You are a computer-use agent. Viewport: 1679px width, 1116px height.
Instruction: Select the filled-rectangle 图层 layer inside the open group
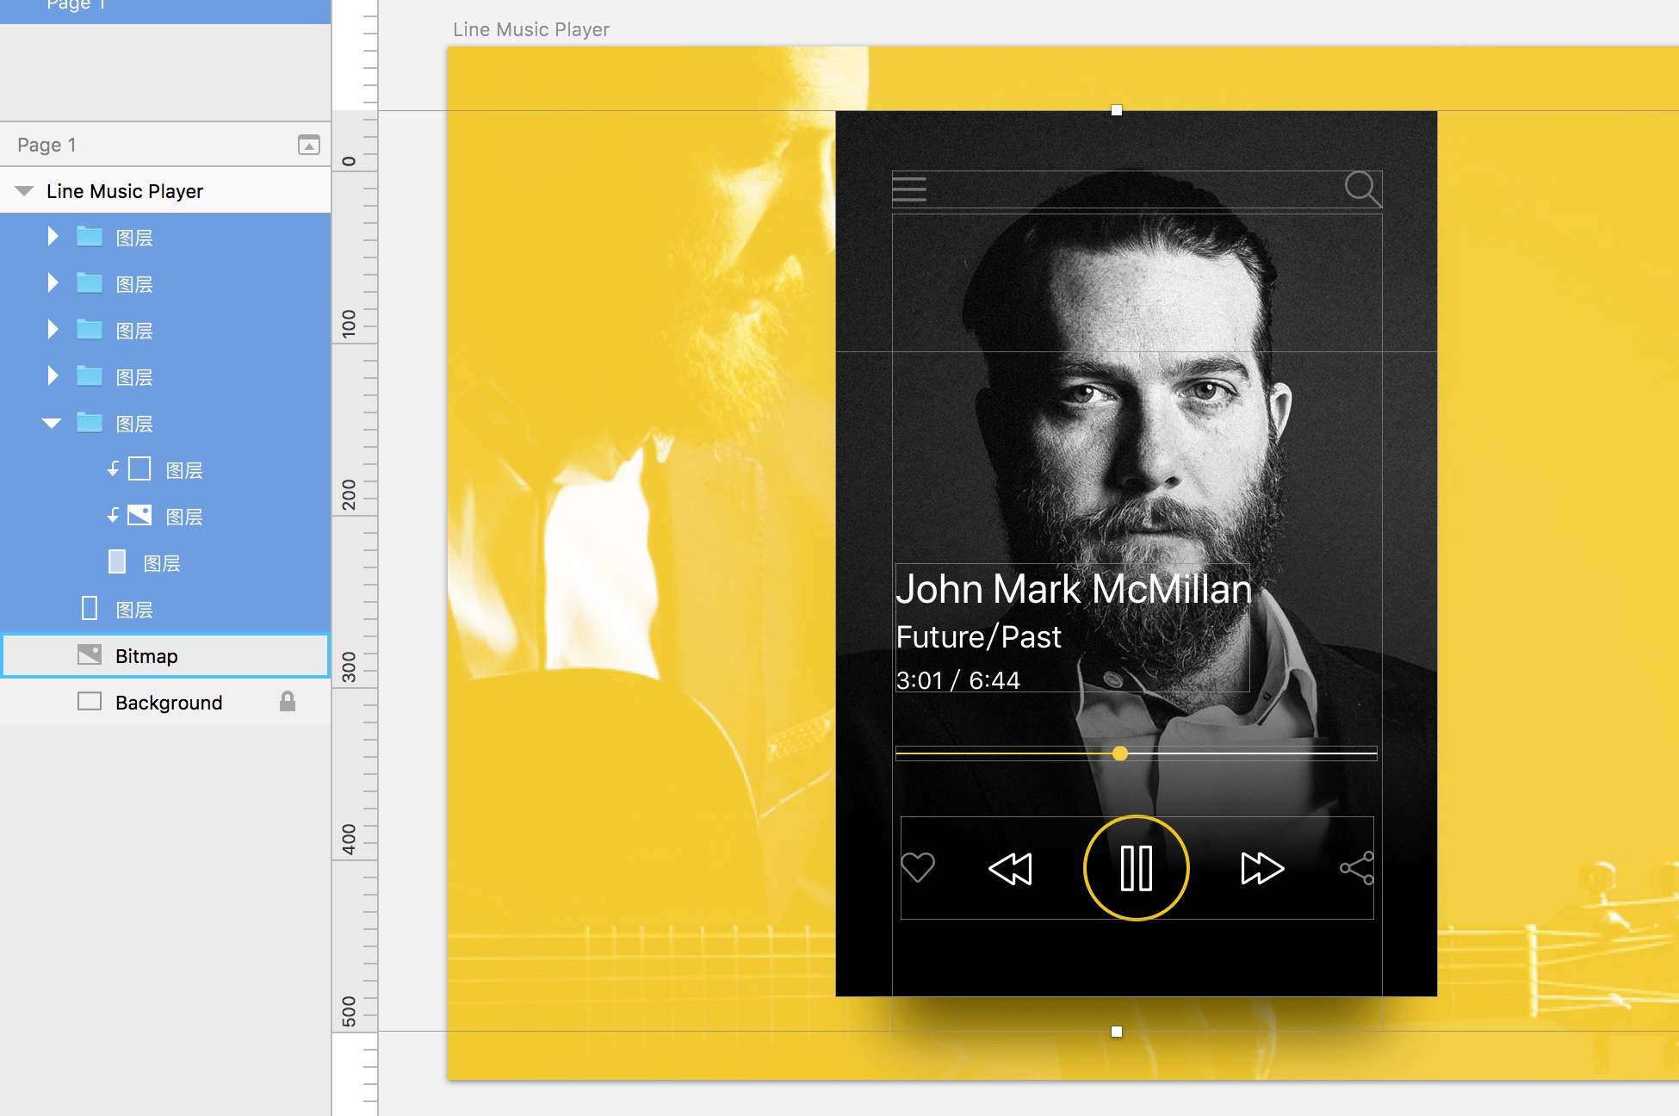pyautogui.click(x=117, y=562)
